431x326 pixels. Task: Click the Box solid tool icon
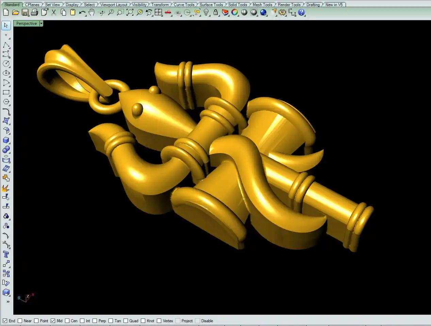coord(6,140)
